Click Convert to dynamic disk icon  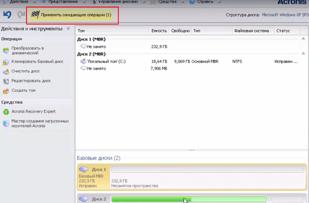click(x=6, y=51)
